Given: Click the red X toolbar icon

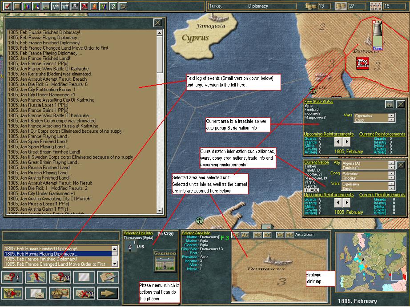Looking at the screenshot, I should coord(84,6).
